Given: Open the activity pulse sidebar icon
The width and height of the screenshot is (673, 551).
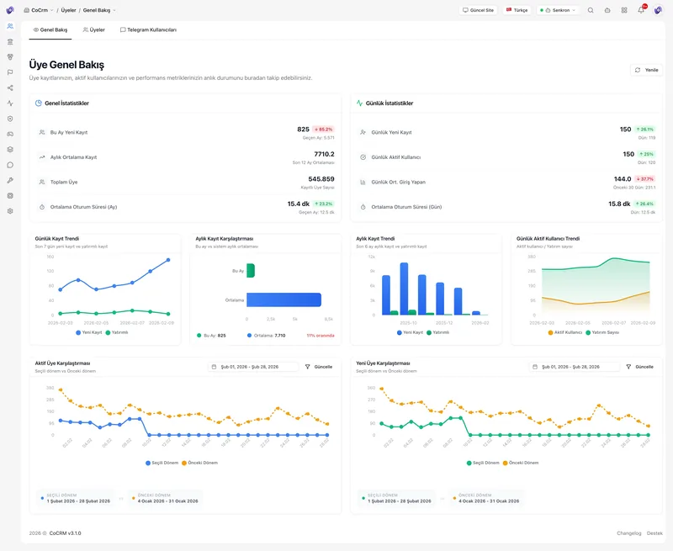Looking at the screenshot, I should pos(10,103).
